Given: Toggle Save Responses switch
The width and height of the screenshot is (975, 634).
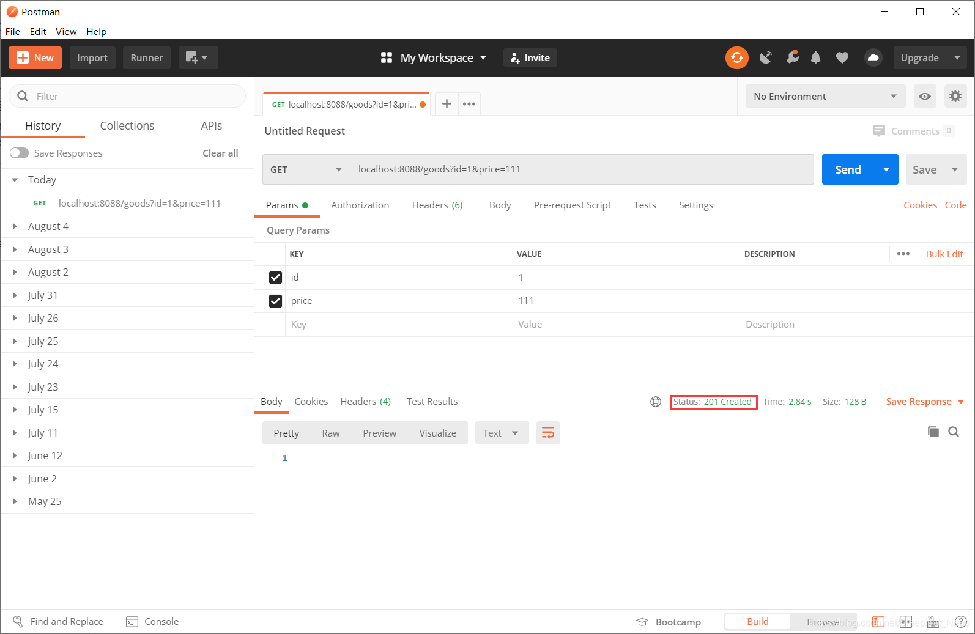Looking at the screenshot, I should [x=19, y=153].
